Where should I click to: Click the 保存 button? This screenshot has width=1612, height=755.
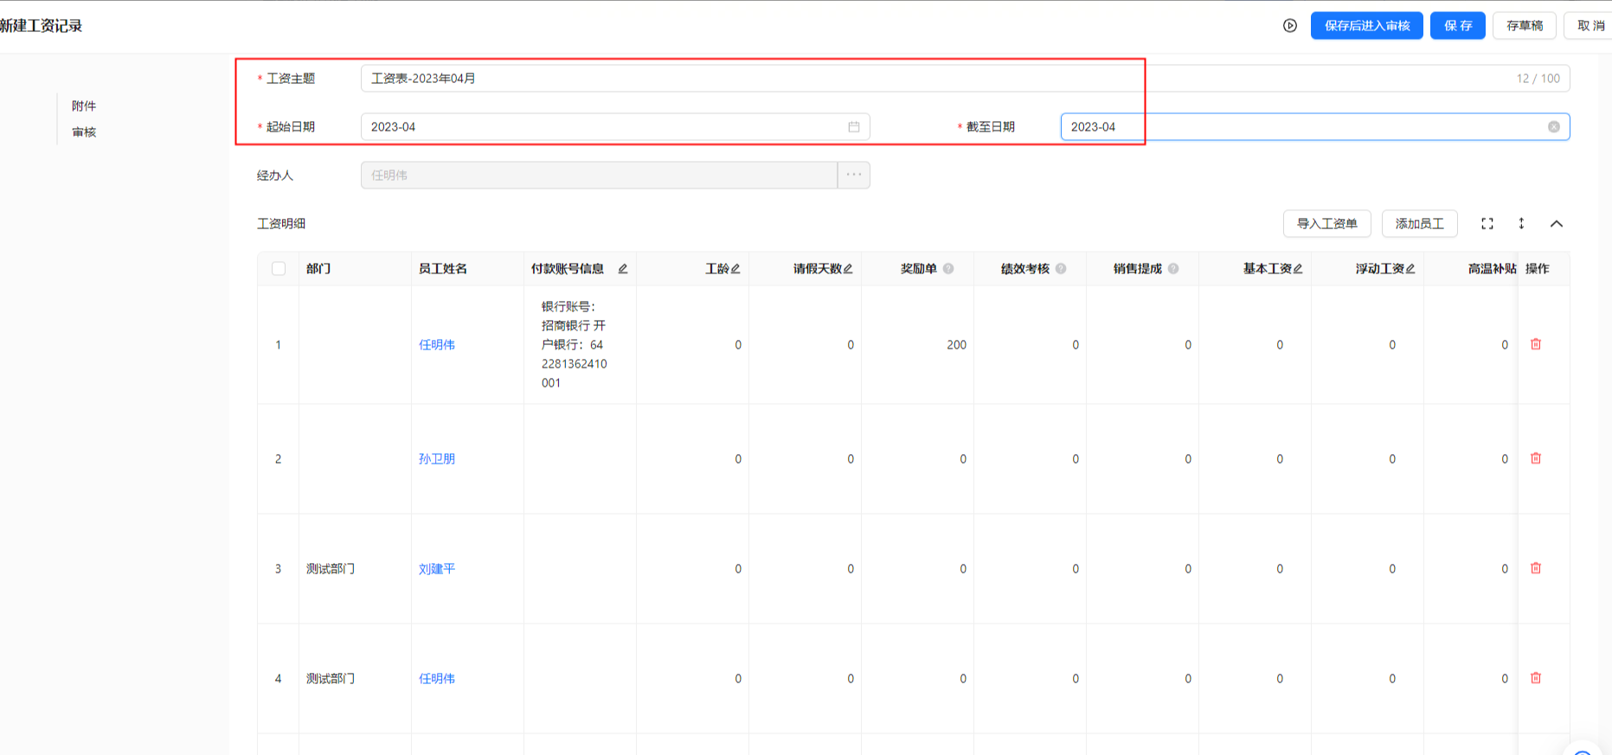point(1458,26)
